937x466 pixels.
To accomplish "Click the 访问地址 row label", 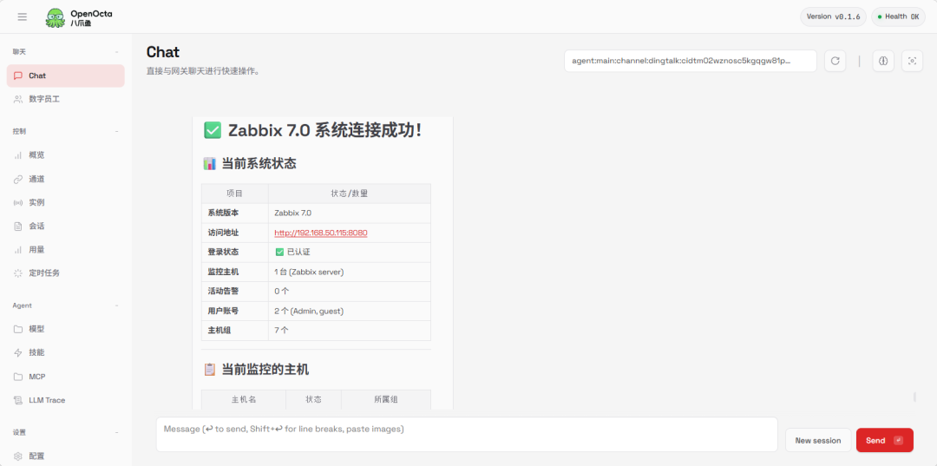I will pos(223,233).
